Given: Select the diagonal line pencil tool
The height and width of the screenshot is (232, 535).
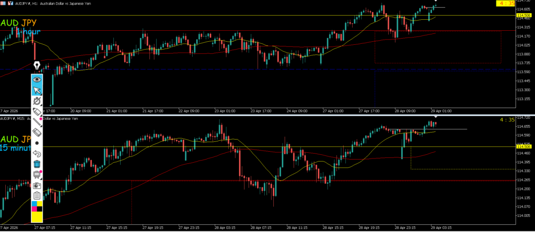Looking at the screenshot, I should pos(37,121).
